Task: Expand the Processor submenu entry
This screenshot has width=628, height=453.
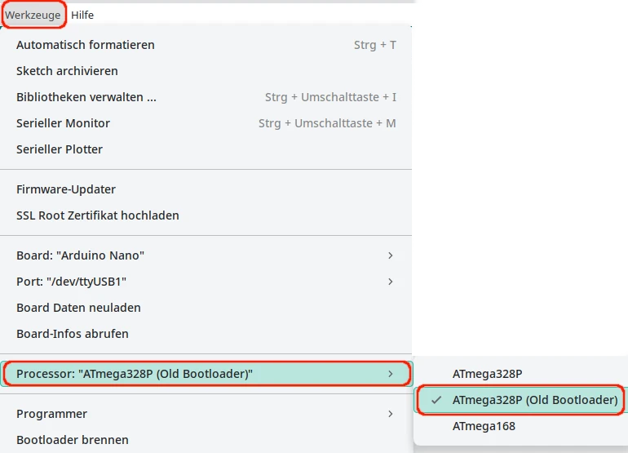Action: (x=135, y=374)
